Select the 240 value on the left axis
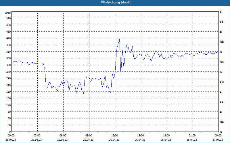 pyautogui.click(x=9, y=78)
